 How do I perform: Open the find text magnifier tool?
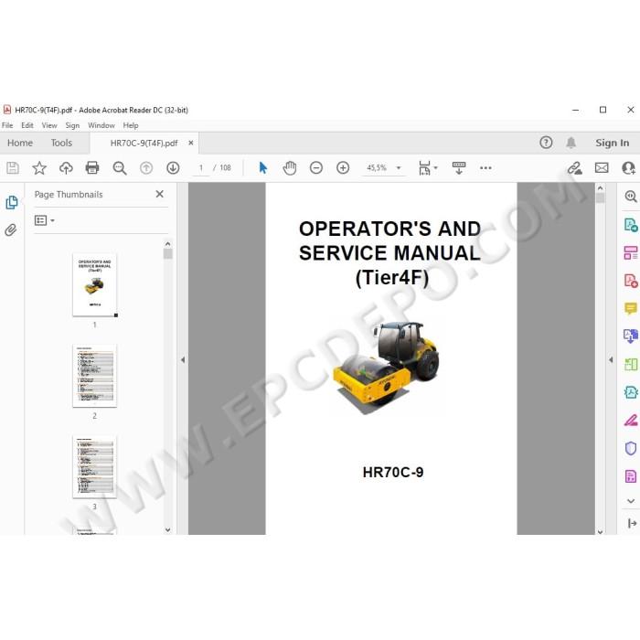119,167
